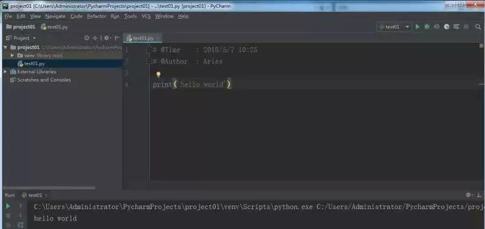Select test01.py in the project tree
This screenshot has width=485, height=229.
pyautogui.click(x=62, y=63)
